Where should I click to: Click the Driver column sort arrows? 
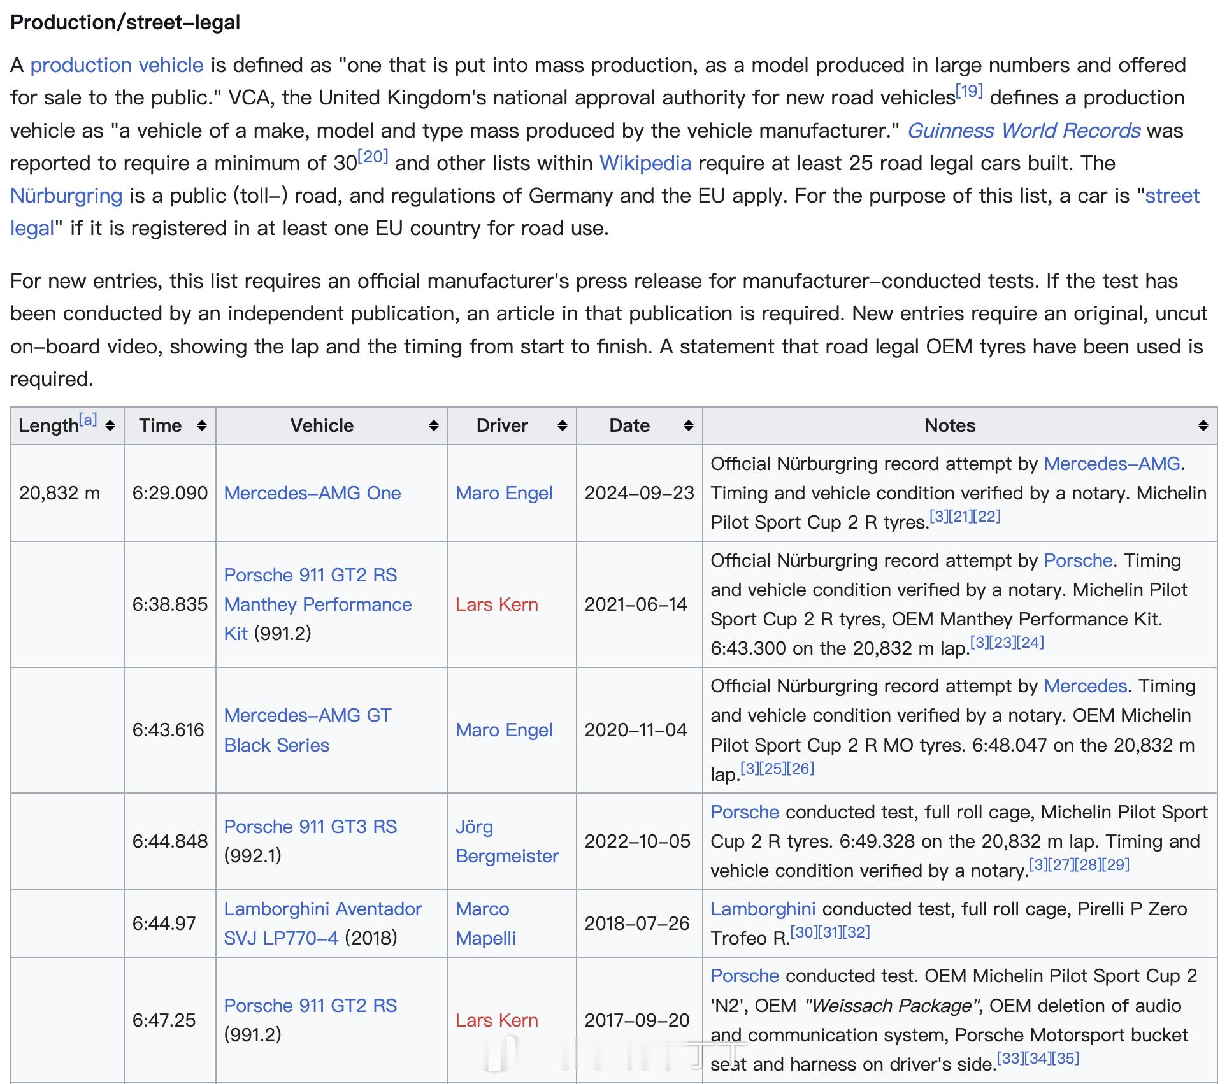563,425
